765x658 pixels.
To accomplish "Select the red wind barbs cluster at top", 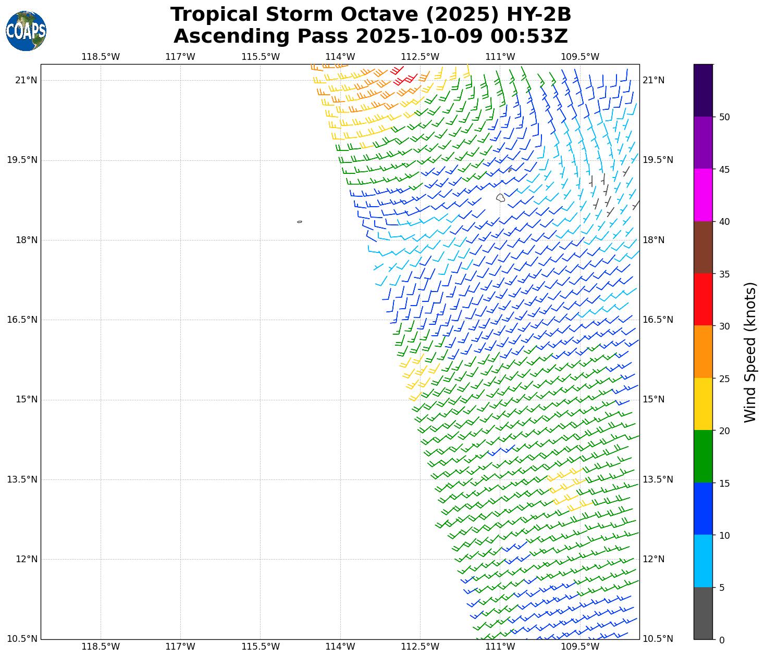I will tap(402, 77).
